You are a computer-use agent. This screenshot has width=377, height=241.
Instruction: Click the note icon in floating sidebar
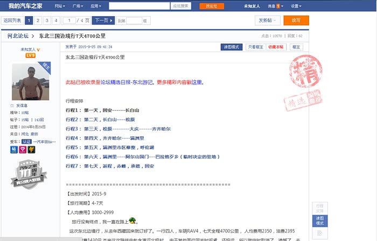tap(319, 233)
